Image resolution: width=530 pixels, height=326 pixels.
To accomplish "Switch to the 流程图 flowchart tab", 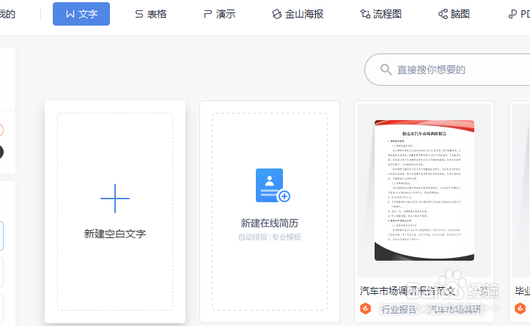I will tap(381, 14).
